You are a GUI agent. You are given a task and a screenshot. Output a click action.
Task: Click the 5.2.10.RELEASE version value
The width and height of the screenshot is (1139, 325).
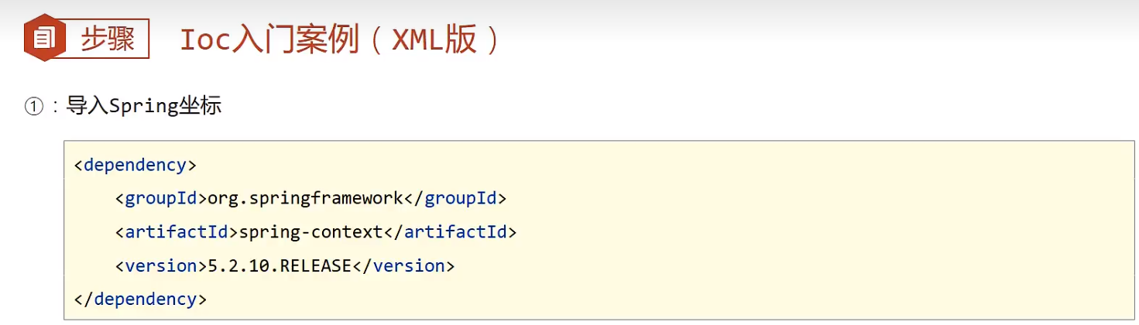[280, 265]
